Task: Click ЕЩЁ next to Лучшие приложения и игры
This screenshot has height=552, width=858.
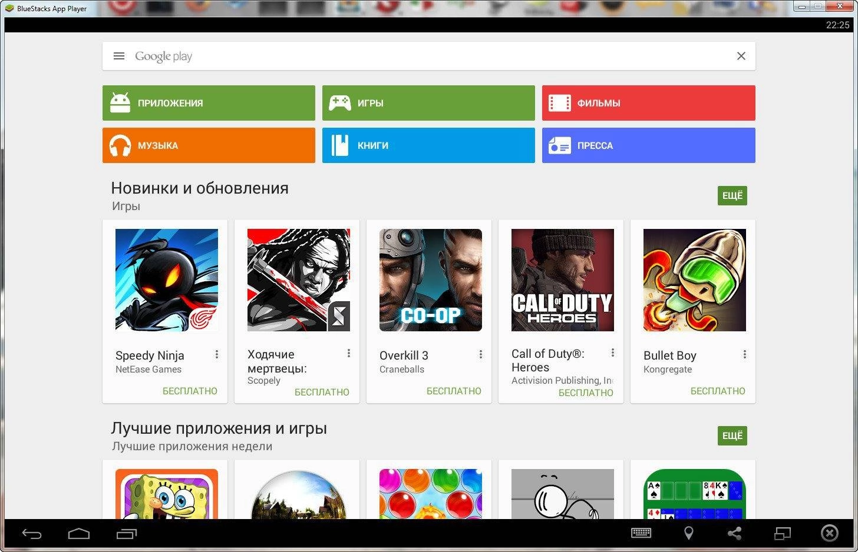Action: tap(732, 435)
